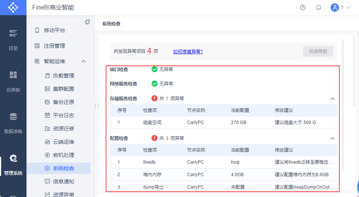Collapse the 智能运维 menu group
The image size is (359, 197).
tap(84, 61)
